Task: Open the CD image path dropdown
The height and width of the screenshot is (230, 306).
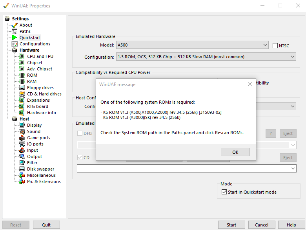Action: click(x=187, y=169)
